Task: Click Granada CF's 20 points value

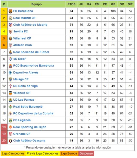Action: [x=72, y=134]
